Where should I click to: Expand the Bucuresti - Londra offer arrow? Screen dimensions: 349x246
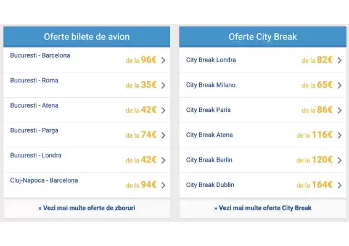click(163, 161)
